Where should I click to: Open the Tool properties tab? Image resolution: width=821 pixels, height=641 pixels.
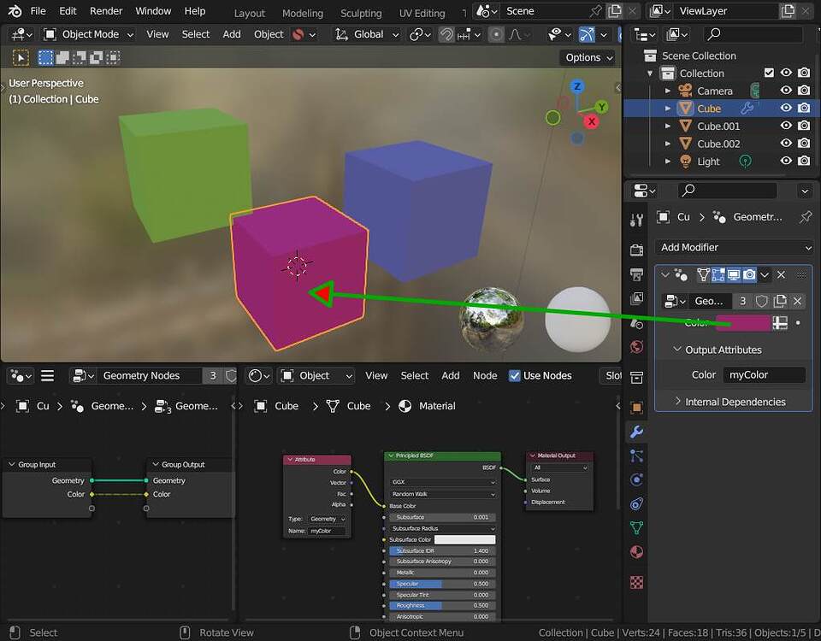[636, 221]
